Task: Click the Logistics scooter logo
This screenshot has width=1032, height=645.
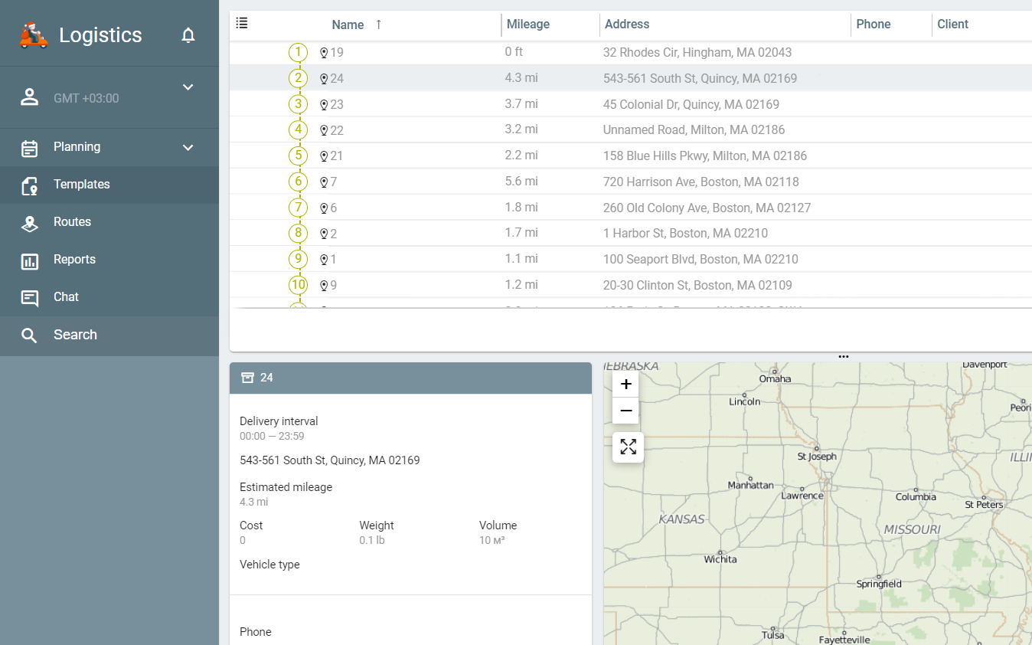Action: [34, 35]
